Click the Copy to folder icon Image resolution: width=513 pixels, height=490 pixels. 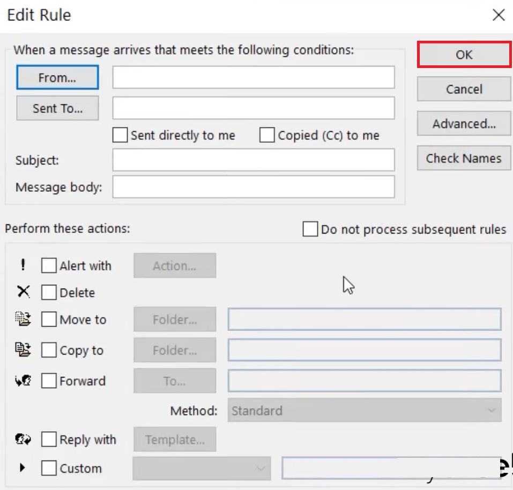coord(23,350)
